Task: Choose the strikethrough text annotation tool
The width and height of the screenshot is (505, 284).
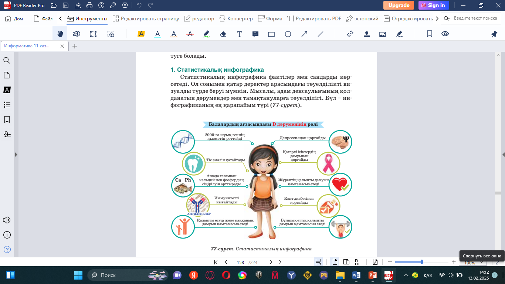Action: click(190, 34)
